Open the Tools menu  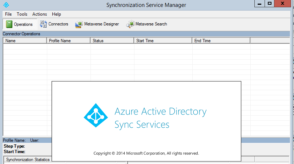click(22, 14)
